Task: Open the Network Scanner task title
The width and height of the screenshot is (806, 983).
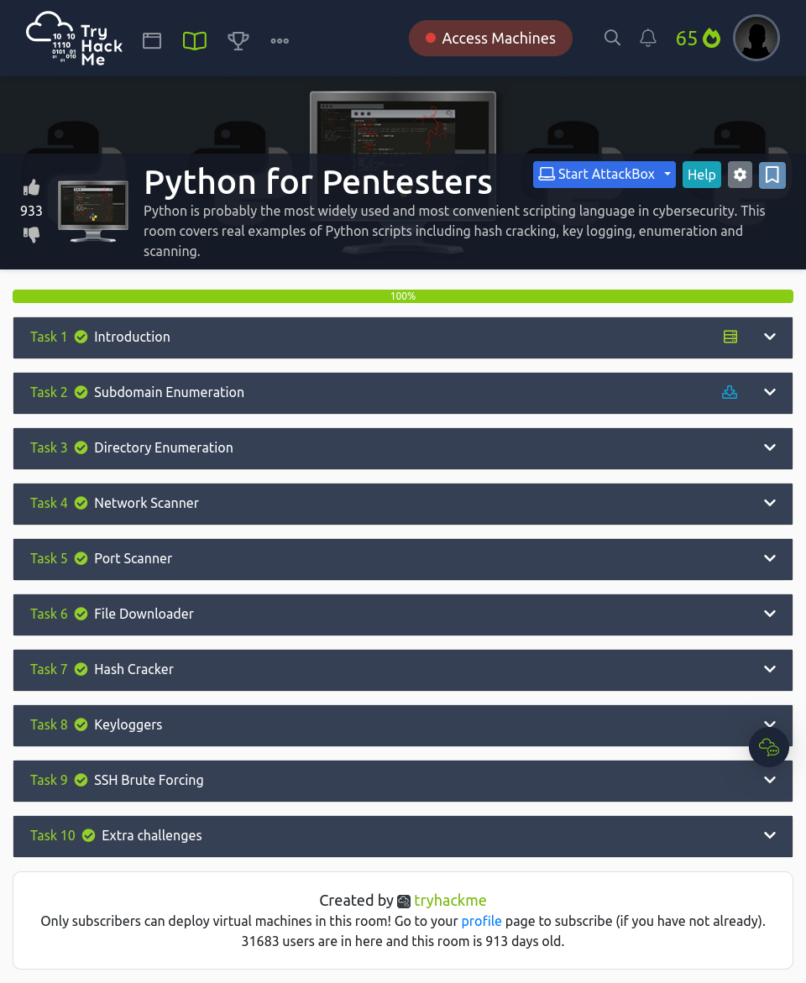Action: click(x=146, y=503)
